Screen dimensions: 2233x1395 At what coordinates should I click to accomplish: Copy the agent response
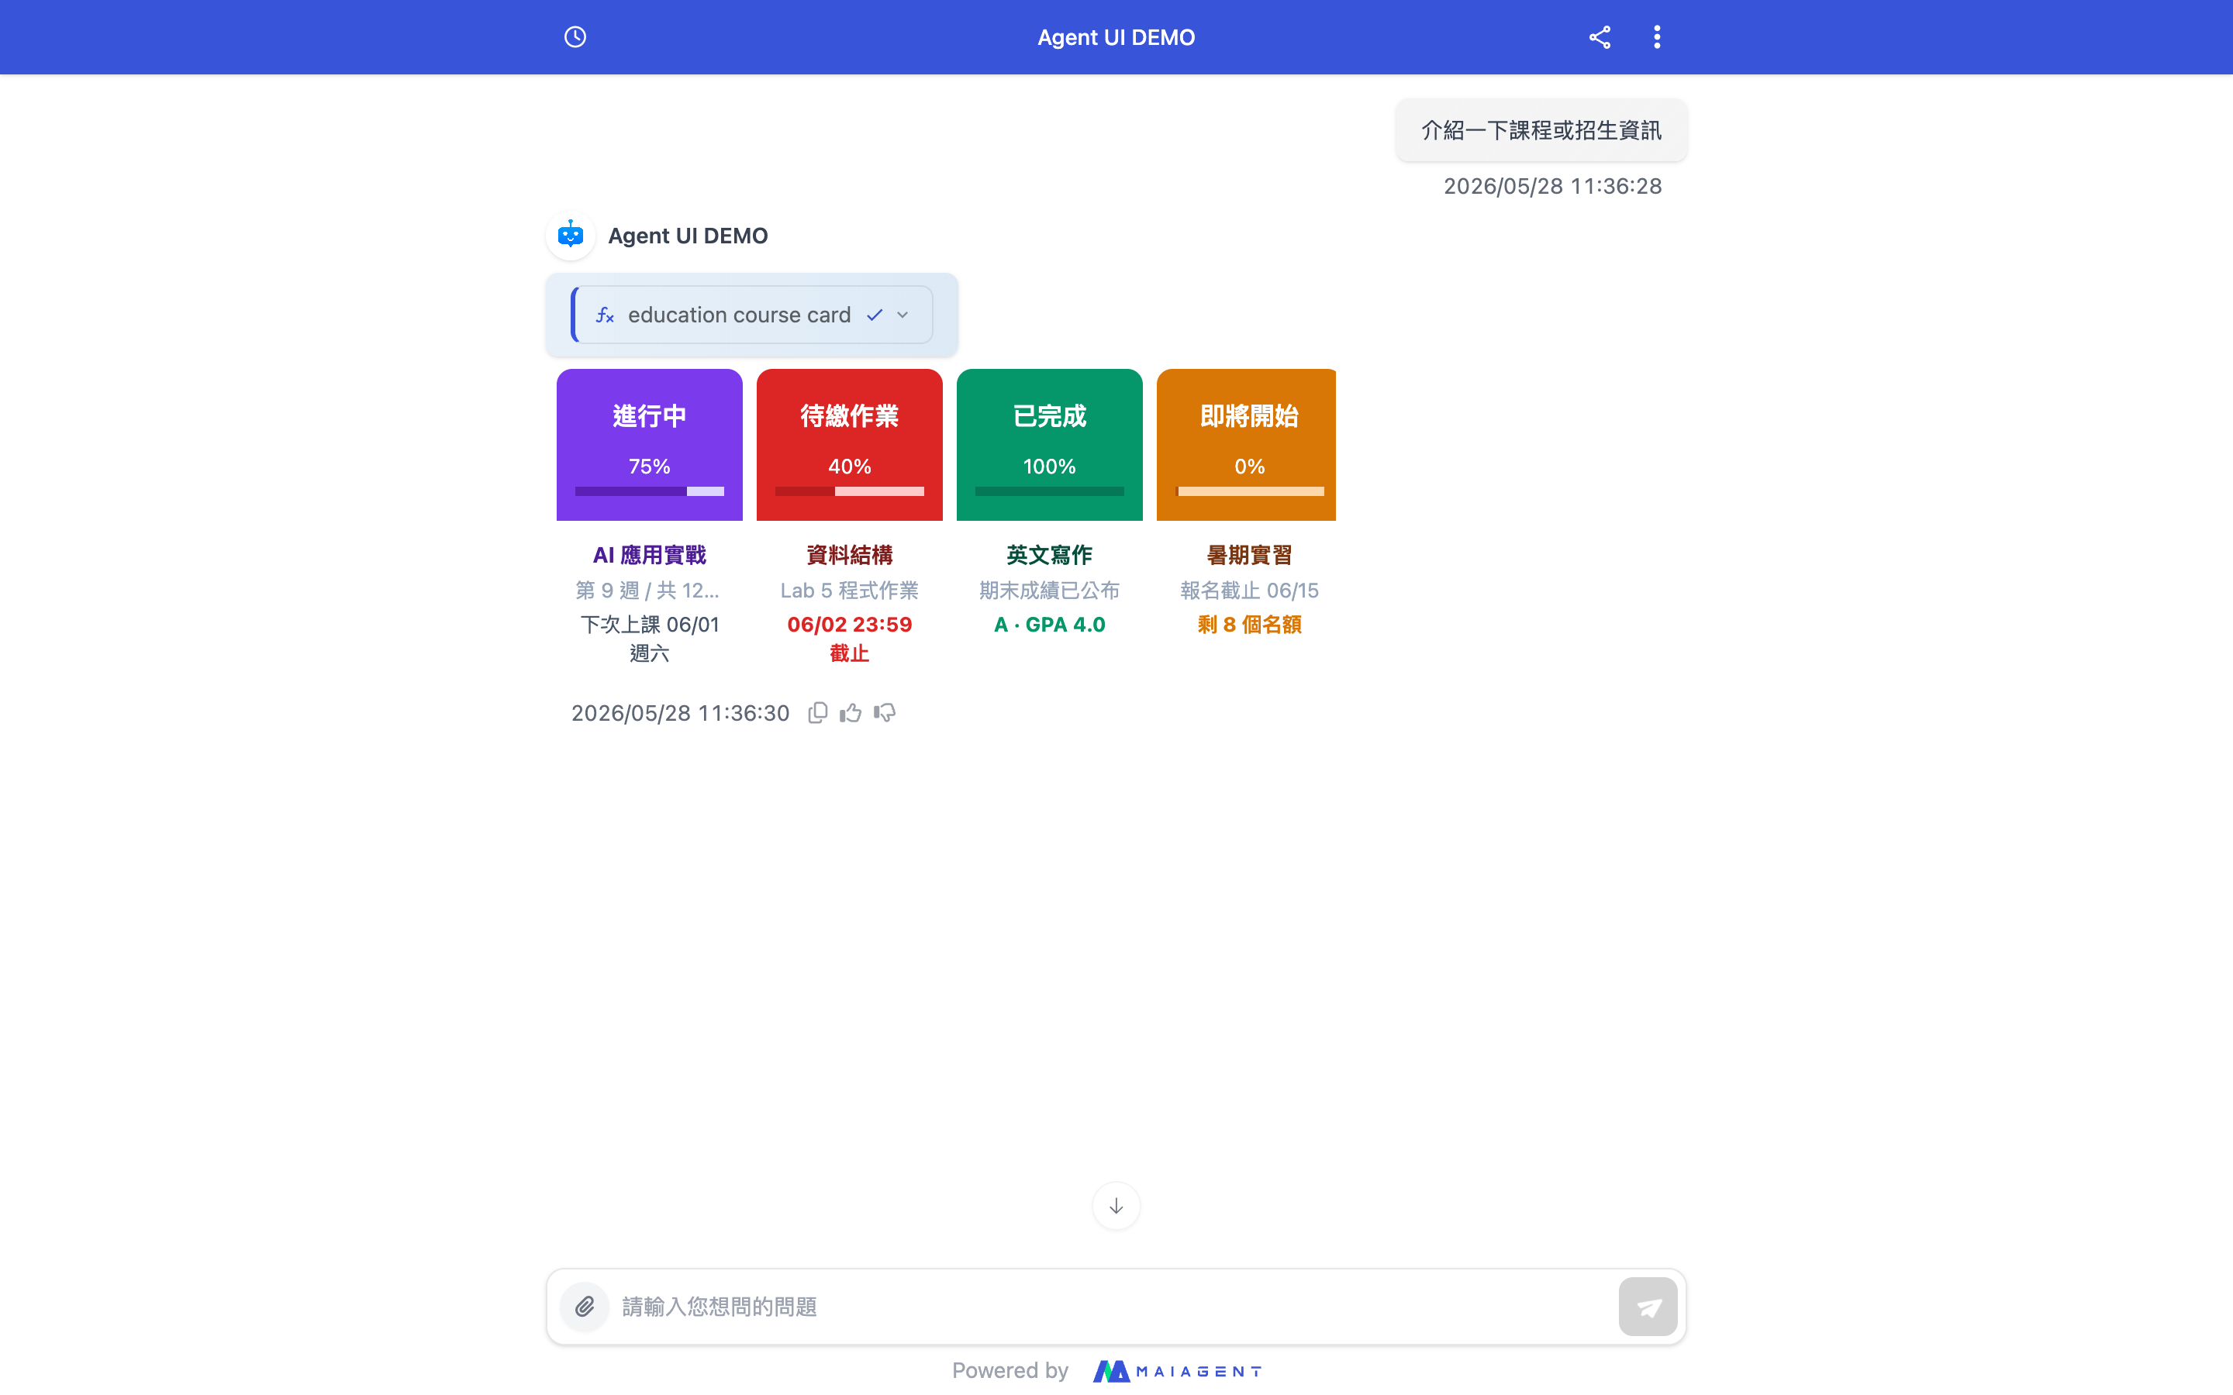point(817,712)
